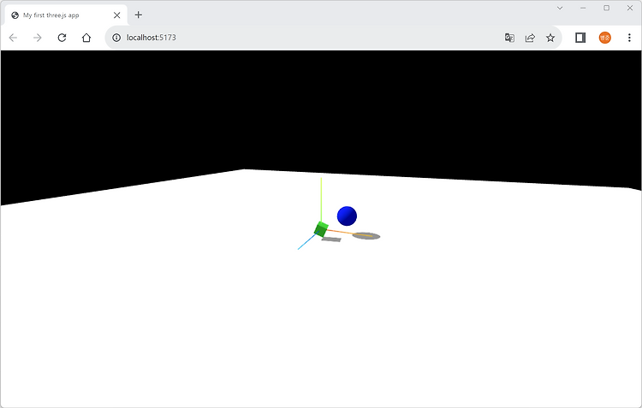Toggle the browser side panel
642x408 pixels.
580,38
